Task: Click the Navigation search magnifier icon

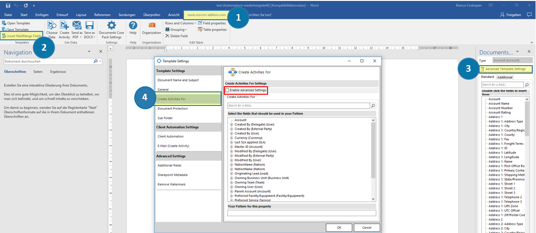Action: pos(95,61)
